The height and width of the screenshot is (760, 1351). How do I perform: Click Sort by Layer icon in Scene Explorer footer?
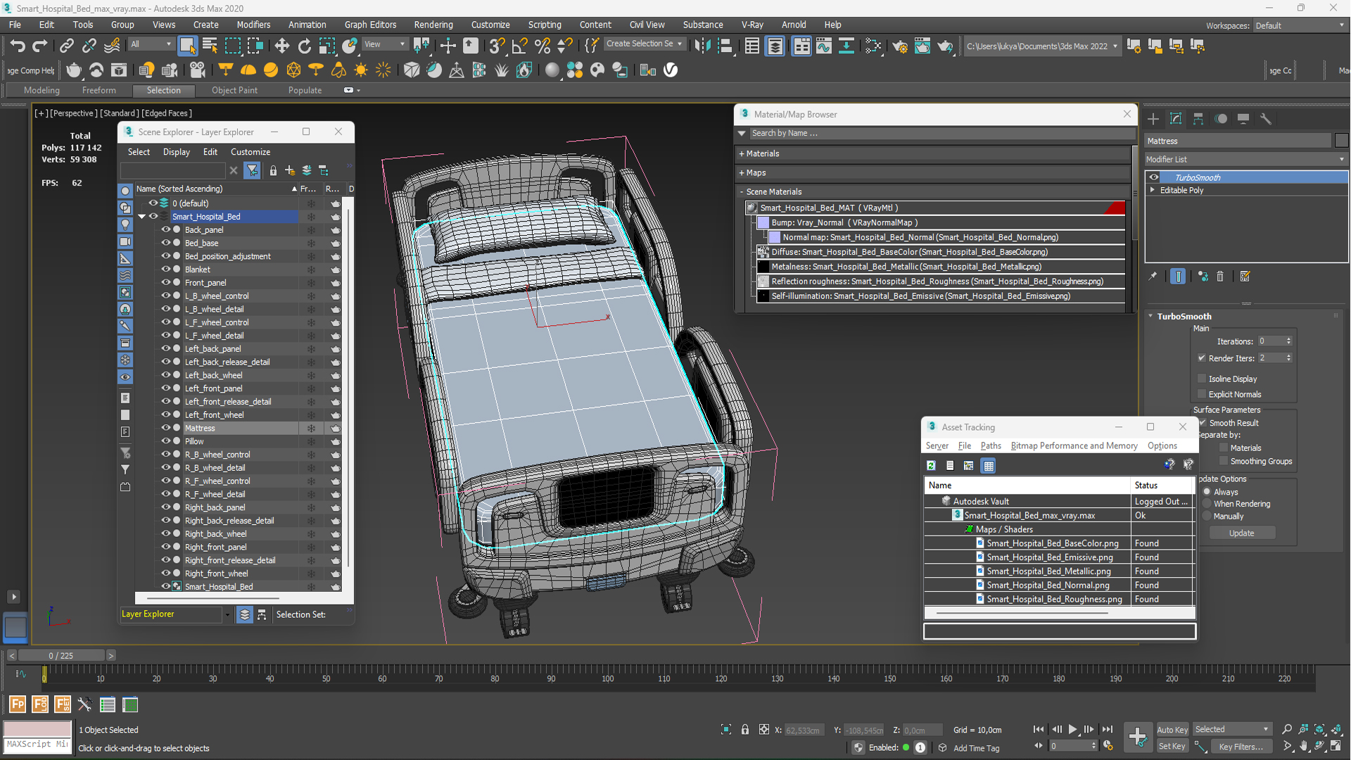(244, 614)
